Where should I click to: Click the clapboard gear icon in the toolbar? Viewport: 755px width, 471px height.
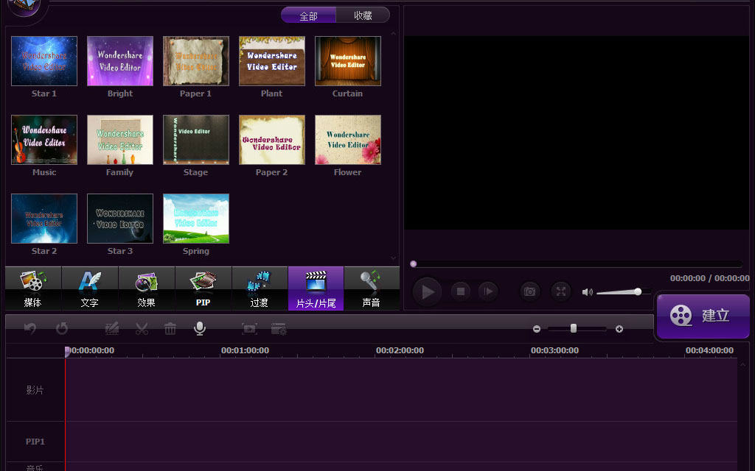279,329
